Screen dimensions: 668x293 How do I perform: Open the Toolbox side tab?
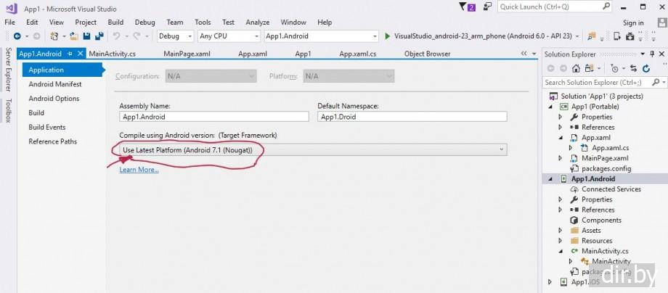tap(8, 110)
